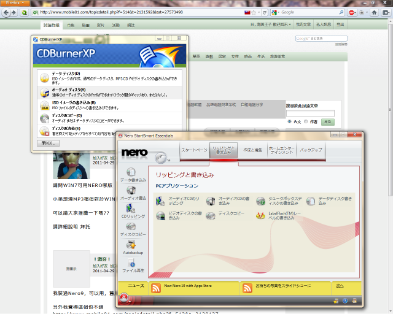The height and width of the screenshot is (314, 393).
Task: Select 作者 radio button in forum search
Action: (x=306, y=121)
